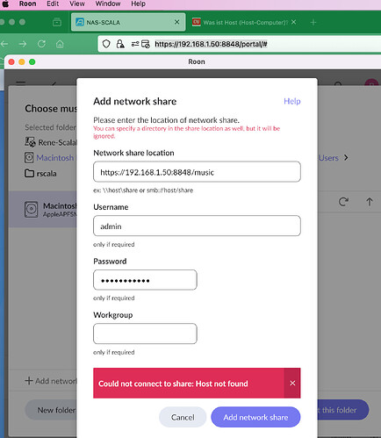Click the browser forward arrow

pos(23,44)
